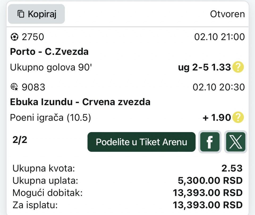
Task: Click the Kopiraj copy icon
Action: tap(21, 14)
